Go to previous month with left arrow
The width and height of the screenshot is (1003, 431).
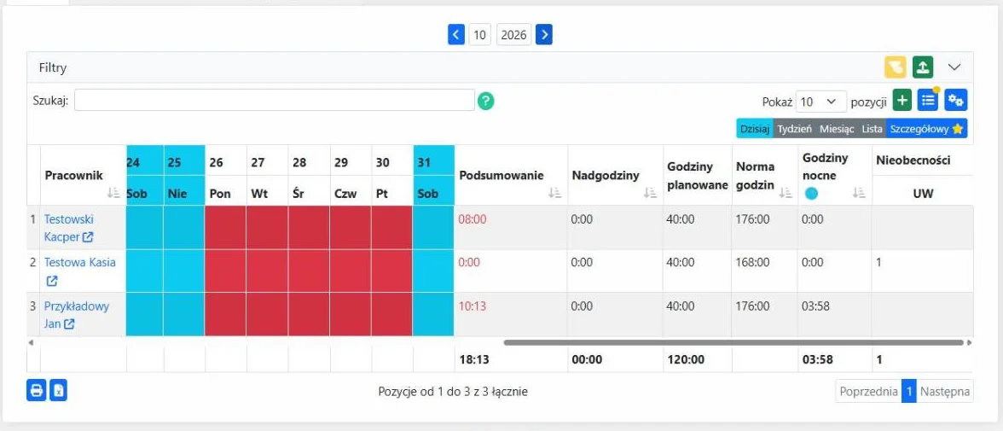pos(455,35)
